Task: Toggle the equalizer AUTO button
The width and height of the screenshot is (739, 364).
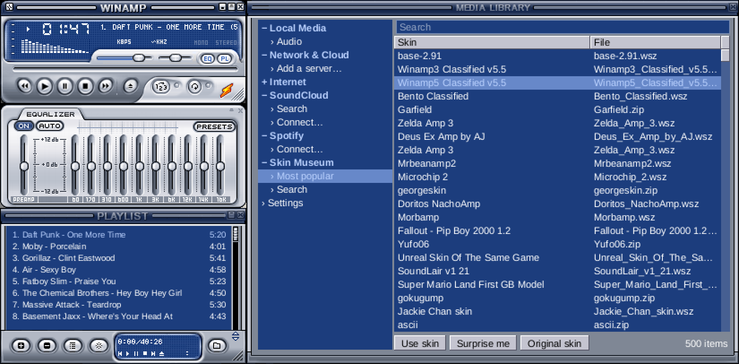Action: click(x=50, y=126)
